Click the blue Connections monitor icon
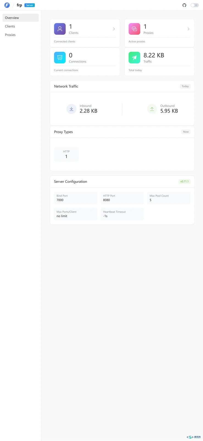 pos(60,58)
